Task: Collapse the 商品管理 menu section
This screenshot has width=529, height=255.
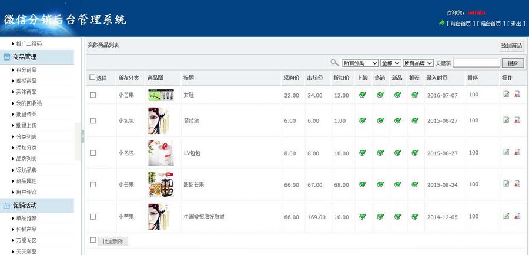Action: pyautogui.click(x=37, y=58)
